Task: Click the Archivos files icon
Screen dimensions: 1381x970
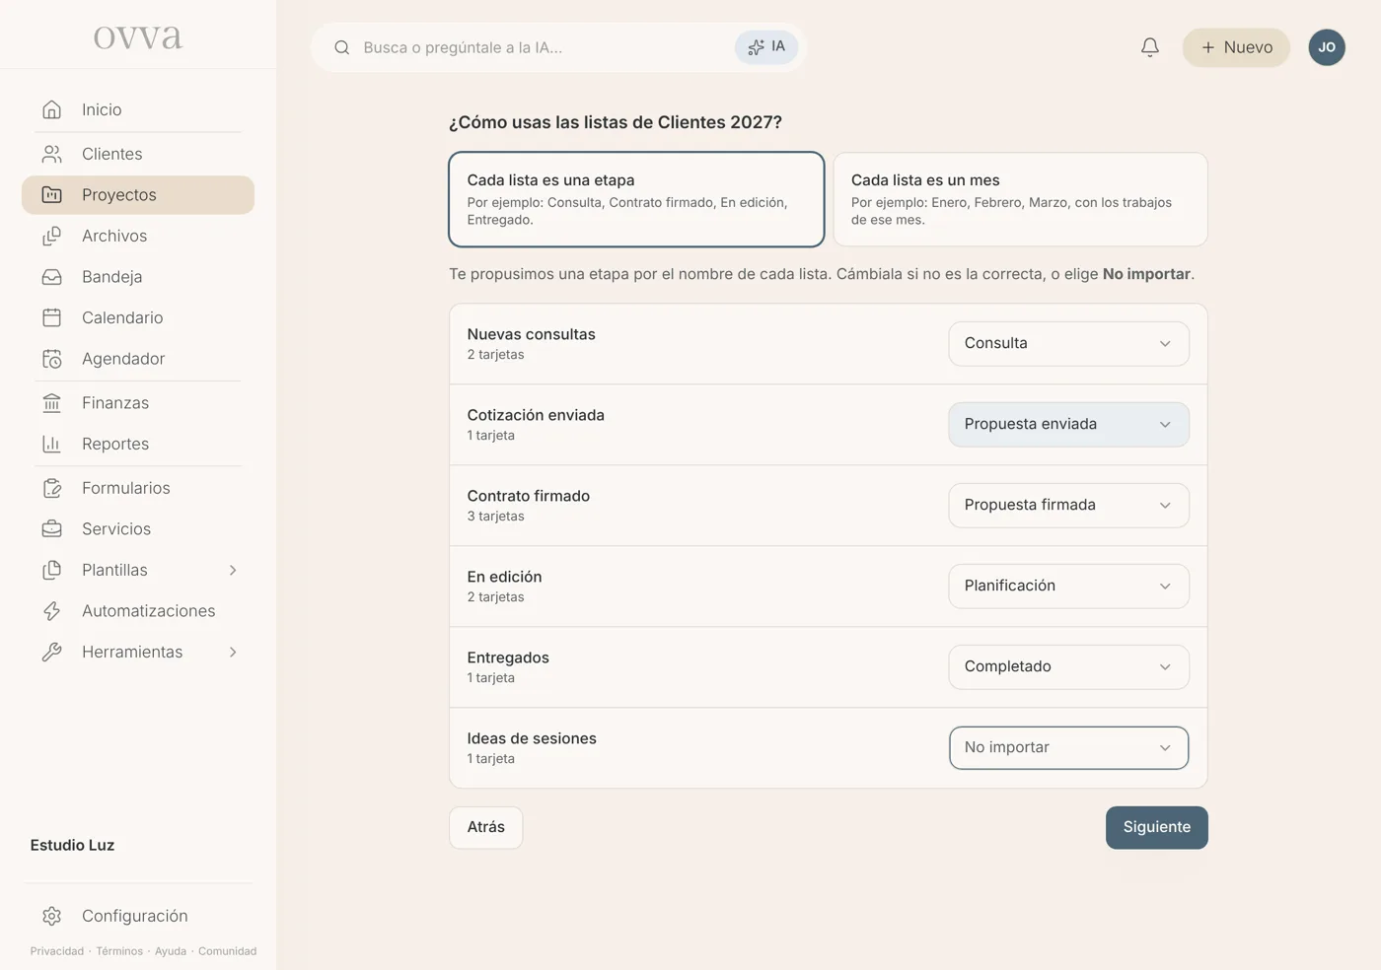Action: [52, 236]
